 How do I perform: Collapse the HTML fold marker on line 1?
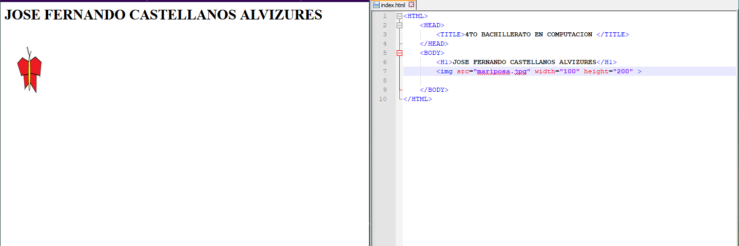pos(399,16)
